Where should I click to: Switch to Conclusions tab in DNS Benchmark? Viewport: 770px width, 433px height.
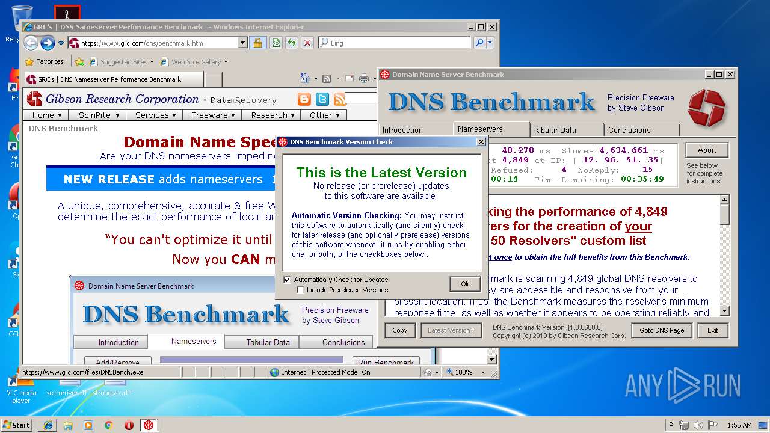coord(642,130)
